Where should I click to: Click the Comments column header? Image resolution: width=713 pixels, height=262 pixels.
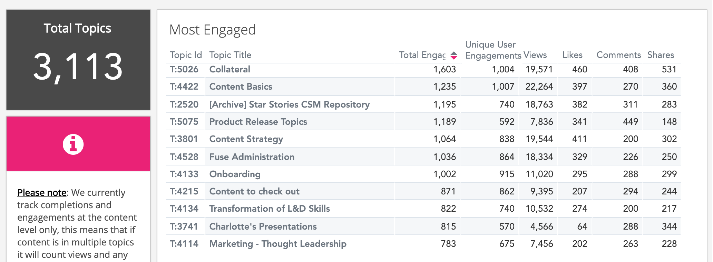618,55
